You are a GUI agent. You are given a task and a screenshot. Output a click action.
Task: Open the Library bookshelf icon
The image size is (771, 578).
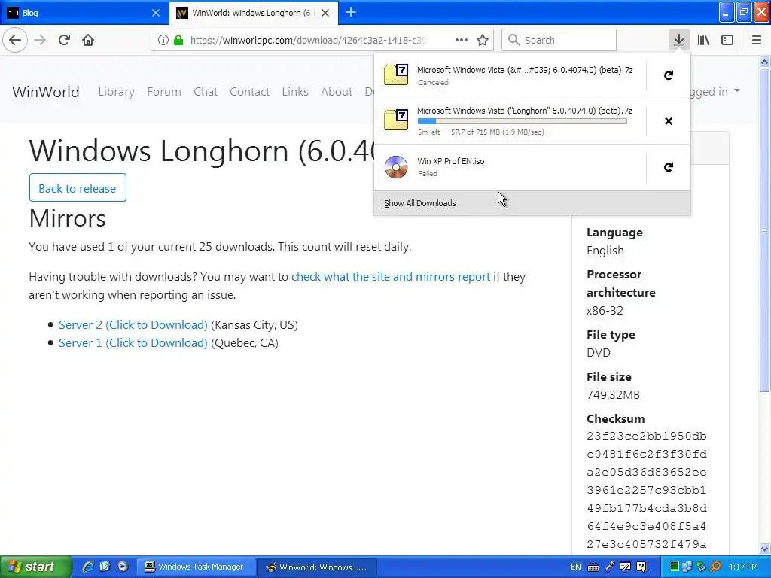(x=703, y=40)
